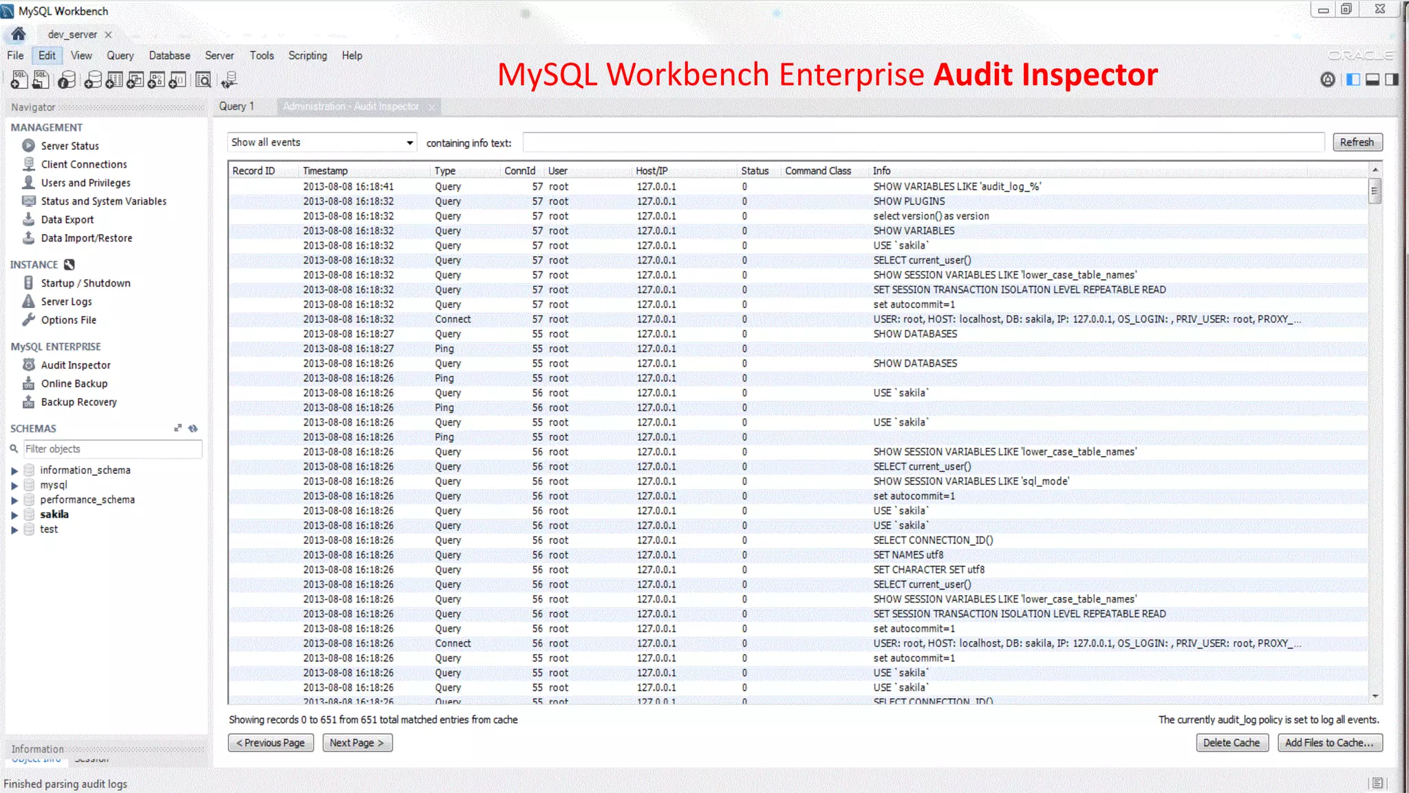The height and width of the screenshot is (793, 1409).
Task: Expand the test schema node
Action: (x=14, y=530)
